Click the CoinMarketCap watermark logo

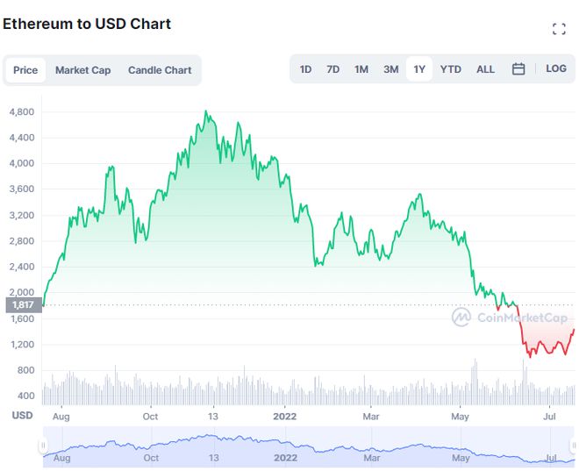click(510, 318)
